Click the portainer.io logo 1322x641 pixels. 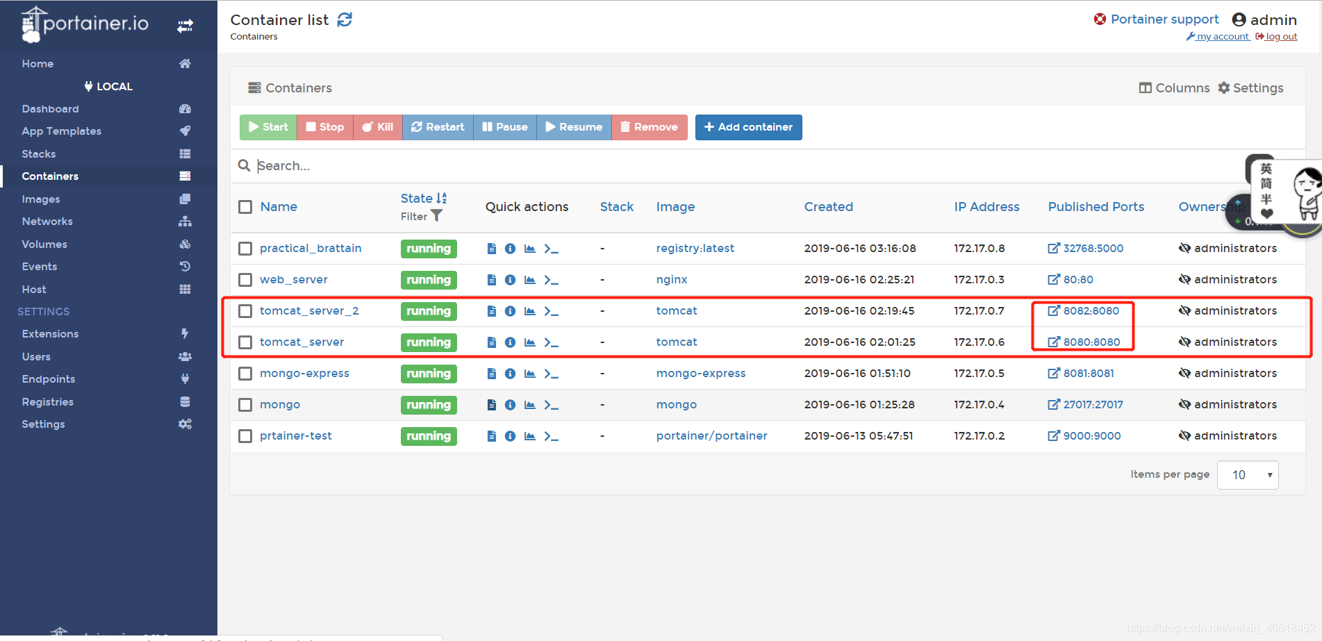tap(85, 24)
